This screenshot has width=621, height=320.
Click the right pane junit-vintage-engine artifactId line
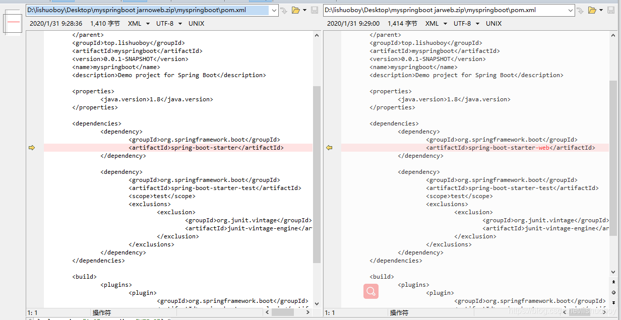(546, 228)
